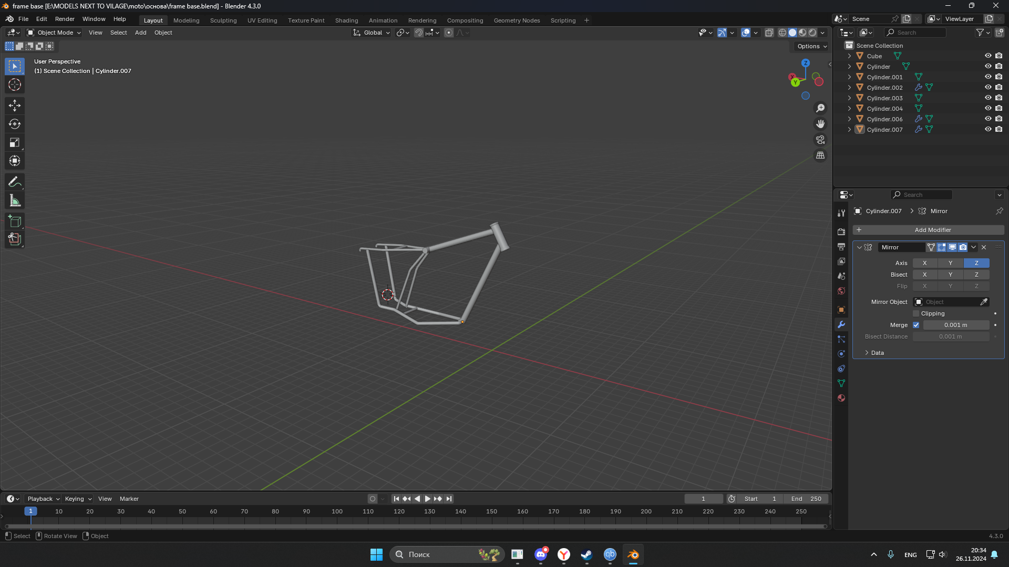The width and height of the screenshot is (1009, 567).
Task: Switch to the Modeling workspace tab
Action: [x=186, y=20]
